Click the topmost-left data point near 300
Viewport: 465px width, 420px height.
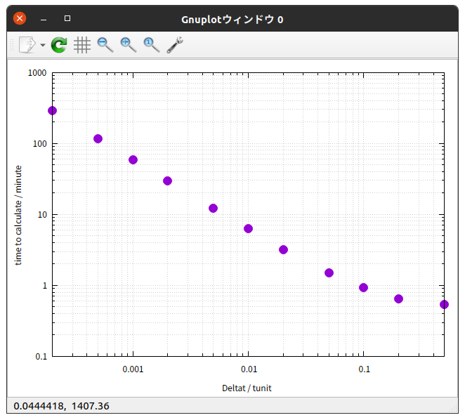(52, 111)
